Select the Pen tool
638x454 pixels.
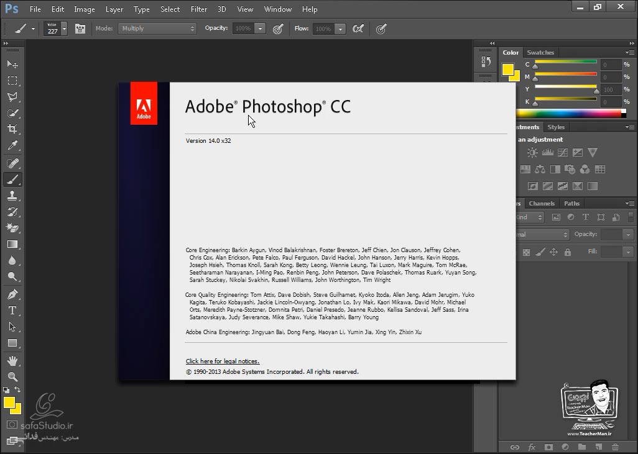(x=12, y=294)
